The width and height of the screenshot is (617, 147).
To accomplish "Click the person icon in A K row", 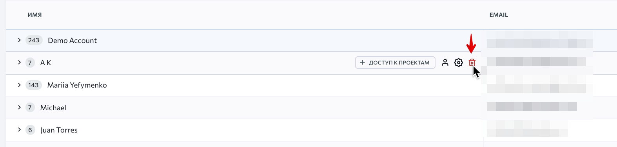I will click(x=445, y=63).
